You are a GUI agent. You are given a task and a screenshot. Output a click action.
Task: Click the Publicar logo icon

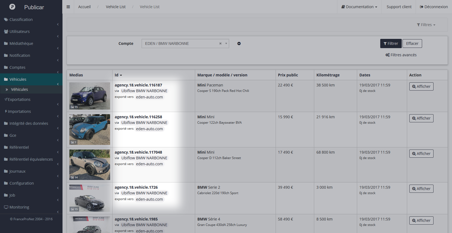pyautogui.click(x=12, y=7)
